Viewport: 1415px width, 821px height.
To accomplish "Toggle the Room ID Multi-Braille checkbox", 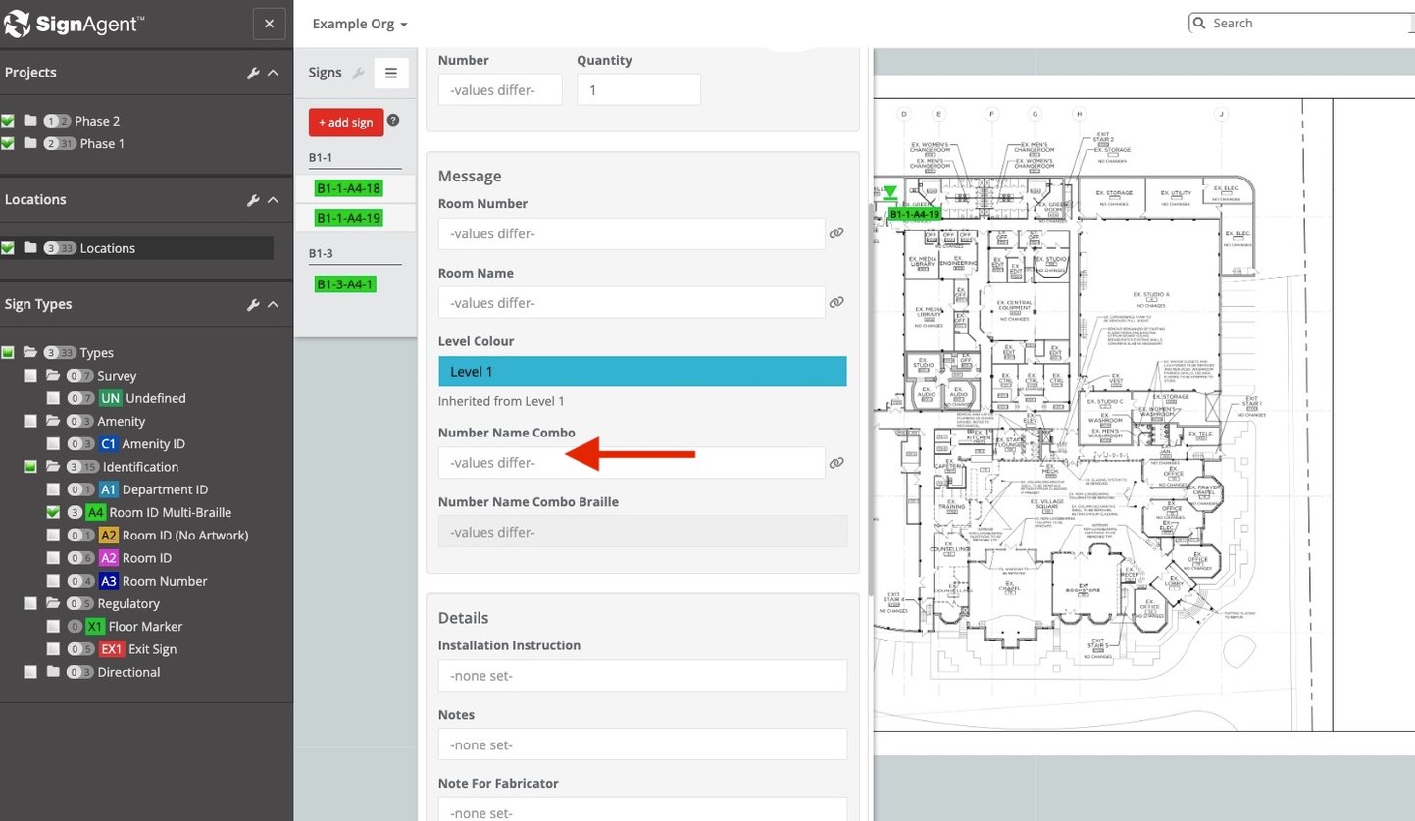I will click(53, 512).
